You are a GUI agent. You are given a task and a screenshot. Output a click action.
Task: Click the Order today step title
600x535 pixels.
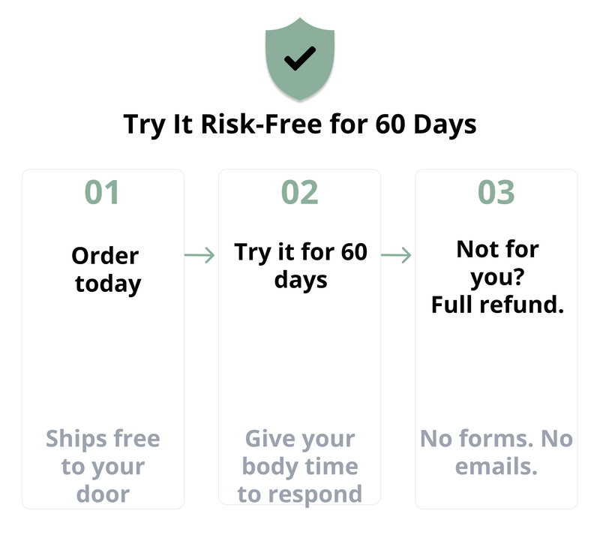click(106, 269)
